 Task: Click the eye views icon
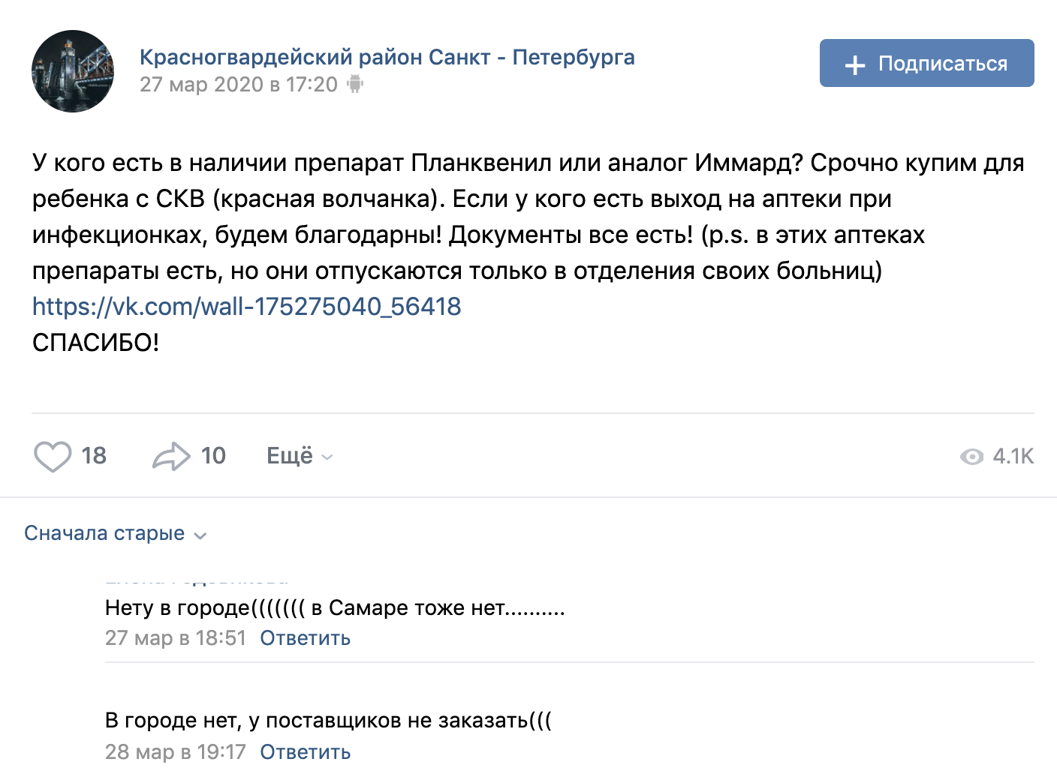pos(971,457)
